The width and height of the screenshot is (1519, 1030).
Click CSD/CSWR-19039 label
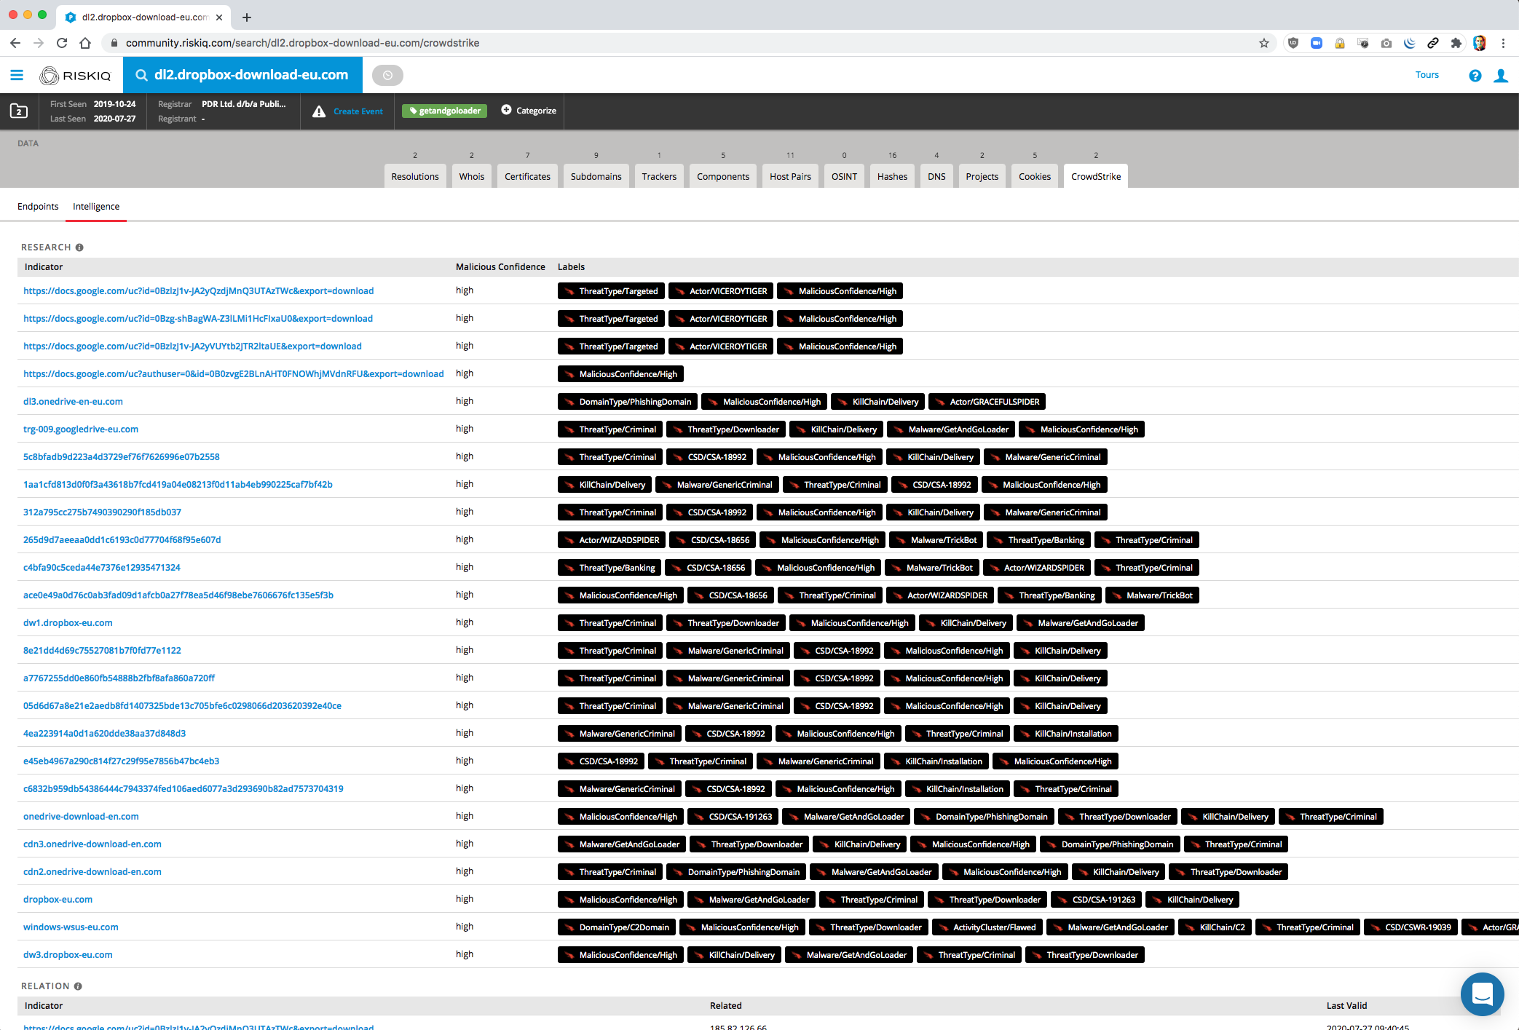[1410, 927]
